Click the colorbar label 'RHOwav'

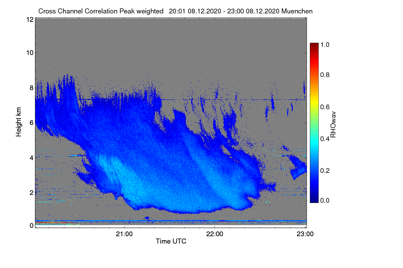point(333,125)
